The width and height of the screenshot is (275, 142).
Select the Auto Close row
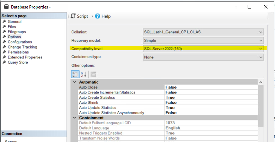(x=168, y=87)
